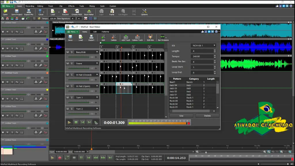Click Tempo field showing 240.00
This screenshot has height=166, width=295.
pyautogui.click(x=202, y=56)
